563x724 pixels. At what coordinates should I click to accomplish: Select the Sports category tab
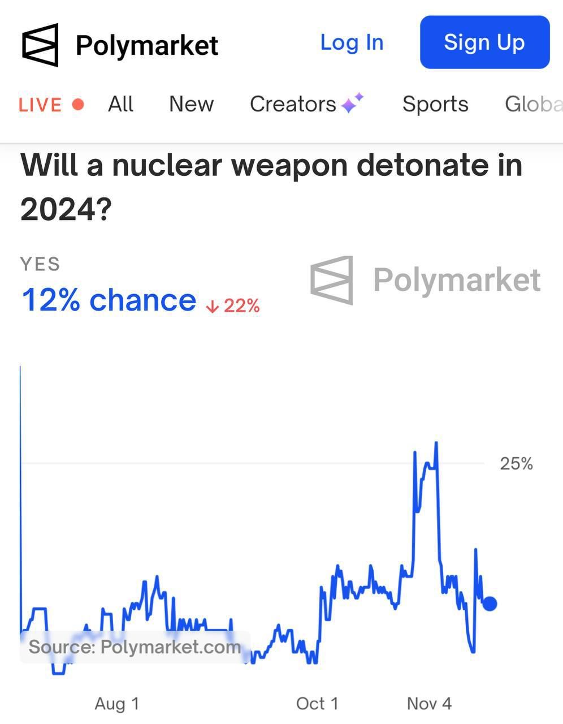click(x=435, y=105)
